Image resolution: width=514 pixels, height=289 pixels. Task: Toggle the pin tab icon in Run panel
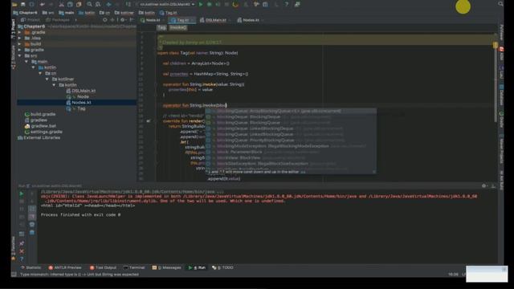coord(22,243)
